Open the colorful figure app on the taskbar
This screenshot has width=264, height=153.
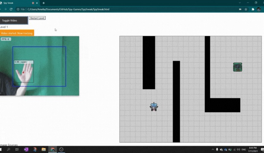click(35, 149)
